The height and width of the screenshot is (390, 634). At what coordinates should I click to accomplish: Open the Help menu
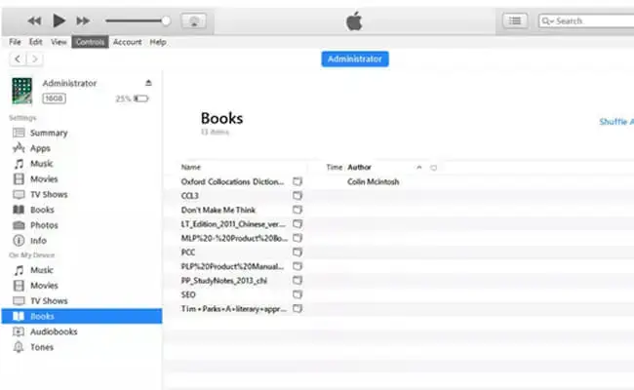[158, 42]
